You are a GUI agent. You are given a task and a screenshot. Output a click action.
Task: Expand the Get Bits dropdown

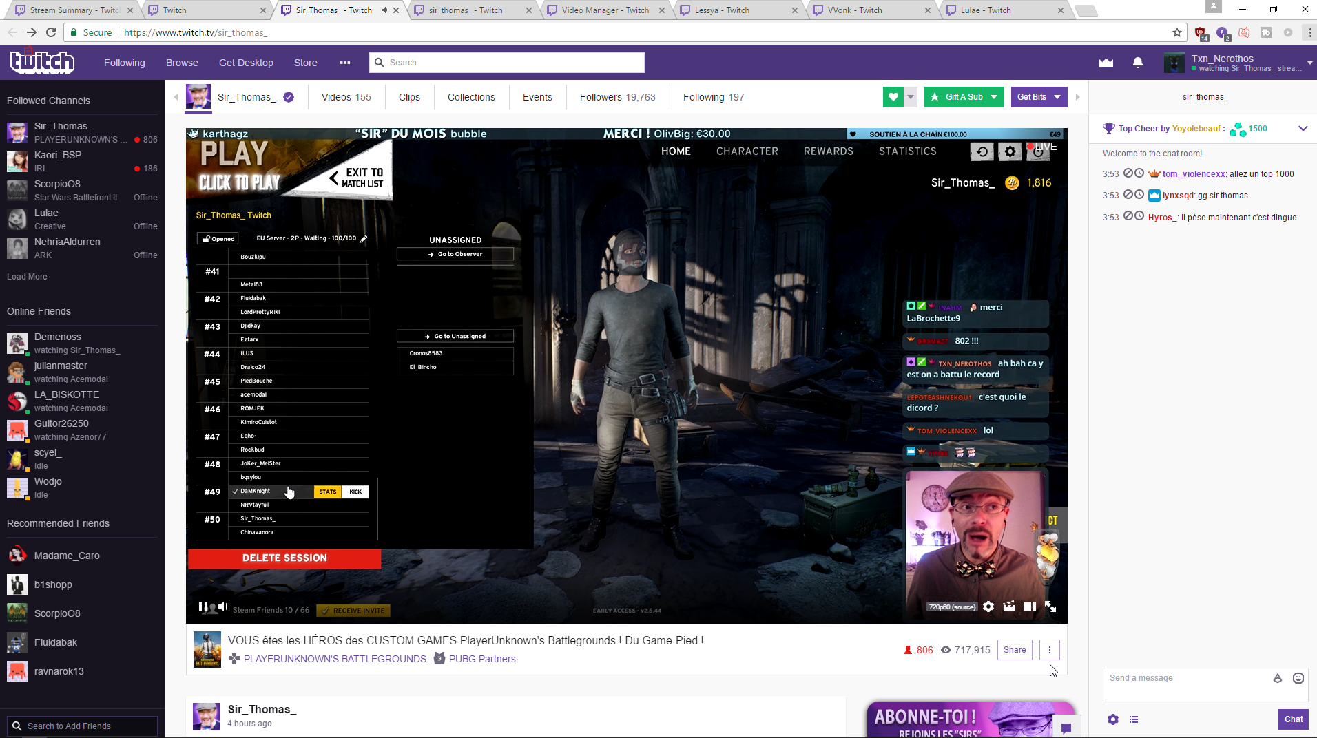[1057, 97]
